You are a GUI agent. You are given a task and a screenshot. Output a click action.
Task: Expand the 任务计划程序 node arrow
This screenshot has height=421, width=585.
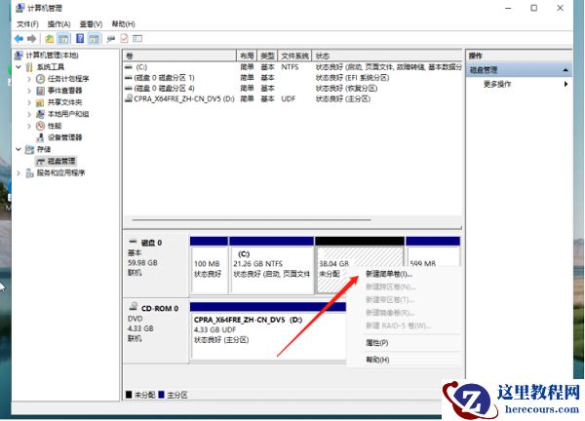(x=29, y=79)
